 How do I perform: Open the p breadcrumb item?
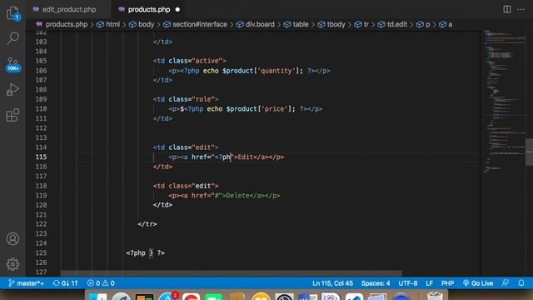coord(424,24)
